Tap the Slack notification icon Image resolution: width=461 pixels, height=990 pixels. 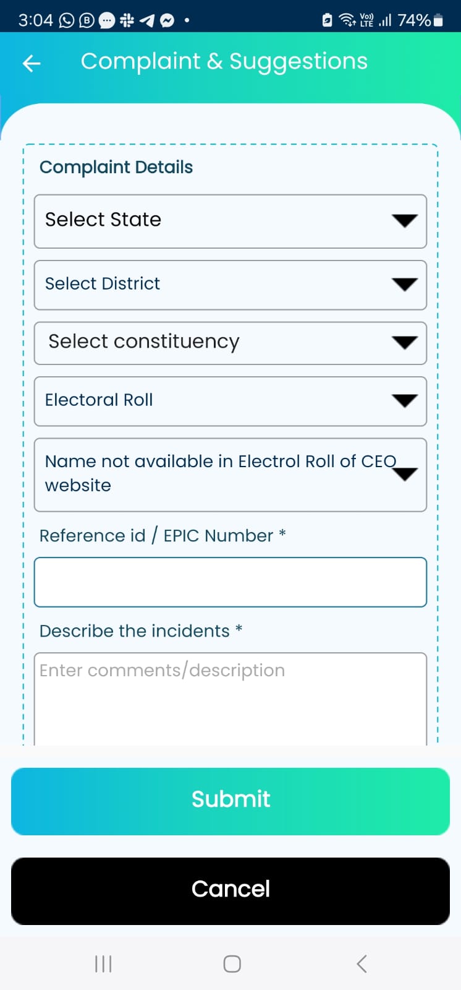pyautogui.click(x=127, y=20)
